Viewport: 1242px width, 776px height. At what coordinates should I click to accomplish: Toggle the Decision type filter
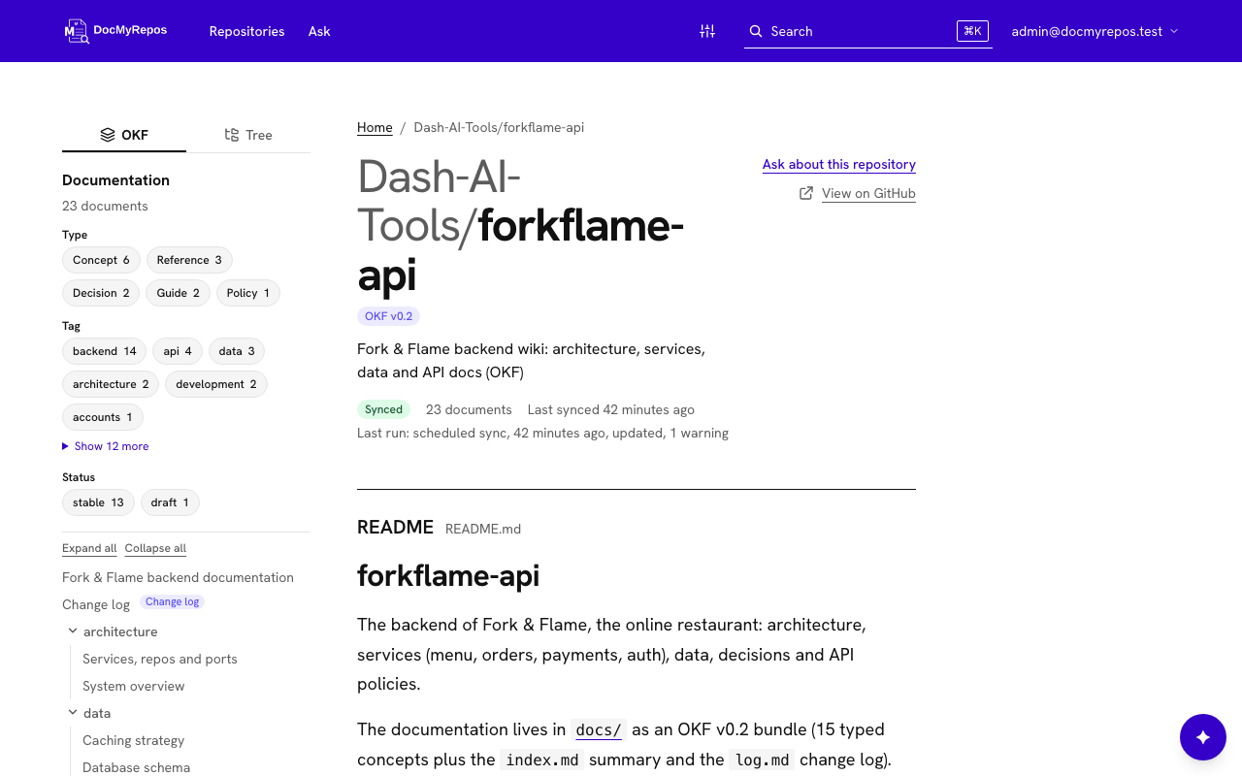101,293
